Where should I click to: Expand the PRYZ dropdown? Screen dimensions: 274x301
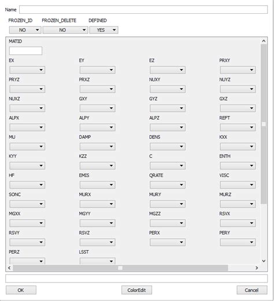(27, 89)
